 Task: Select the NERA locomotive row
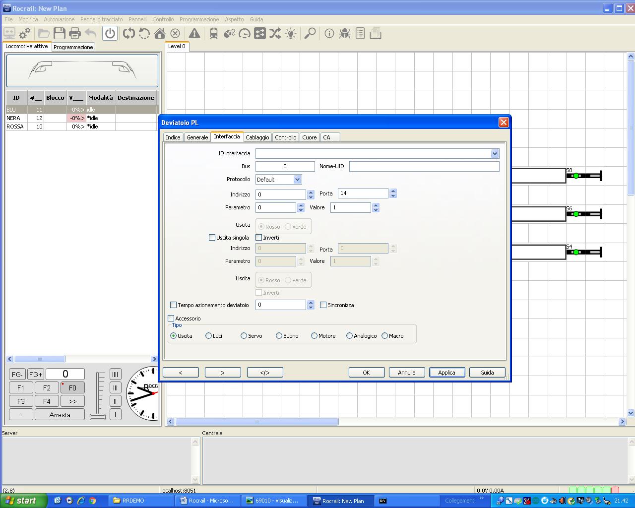(x=81, y=118)
